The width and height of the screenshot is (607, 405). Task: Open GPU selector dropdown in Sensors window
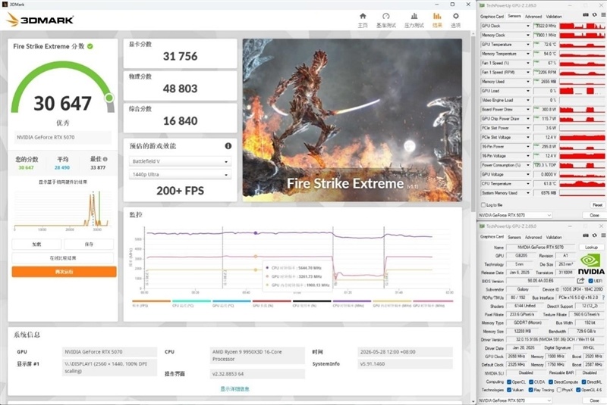515,215
